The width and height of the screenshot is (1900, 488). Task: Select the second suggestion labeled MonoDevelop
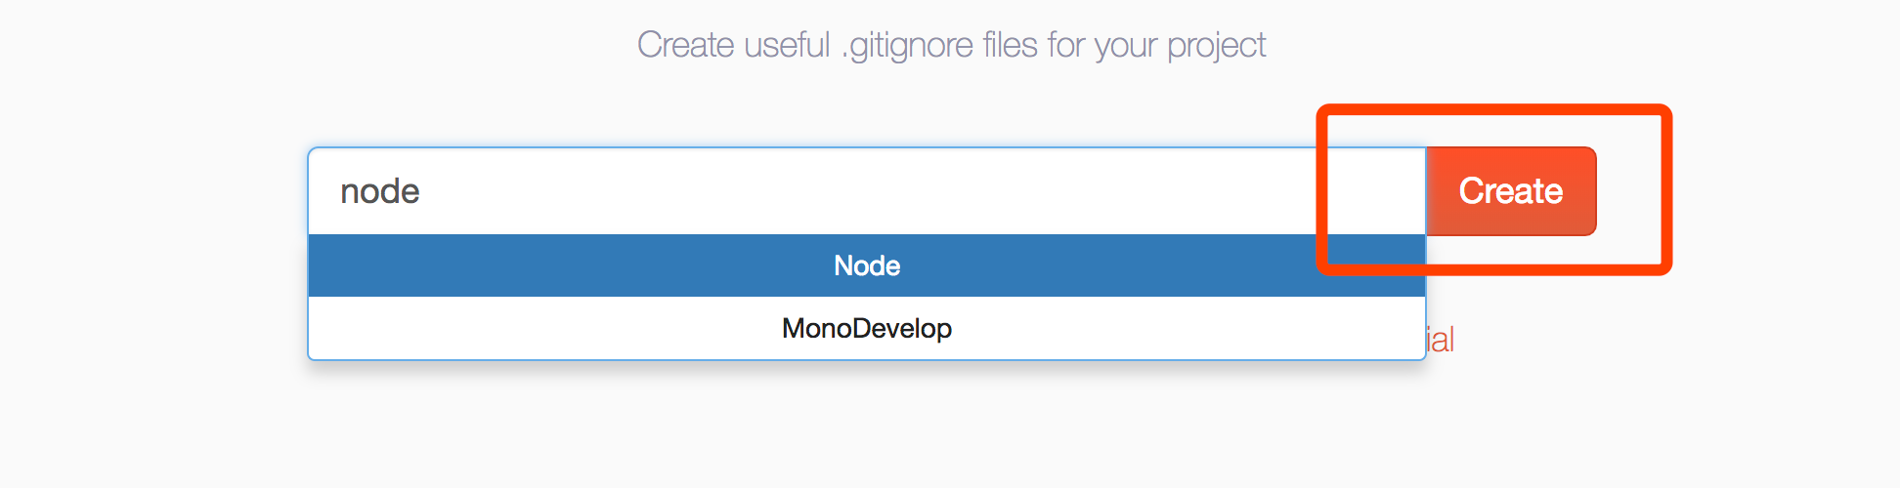[x=867, y=328]
